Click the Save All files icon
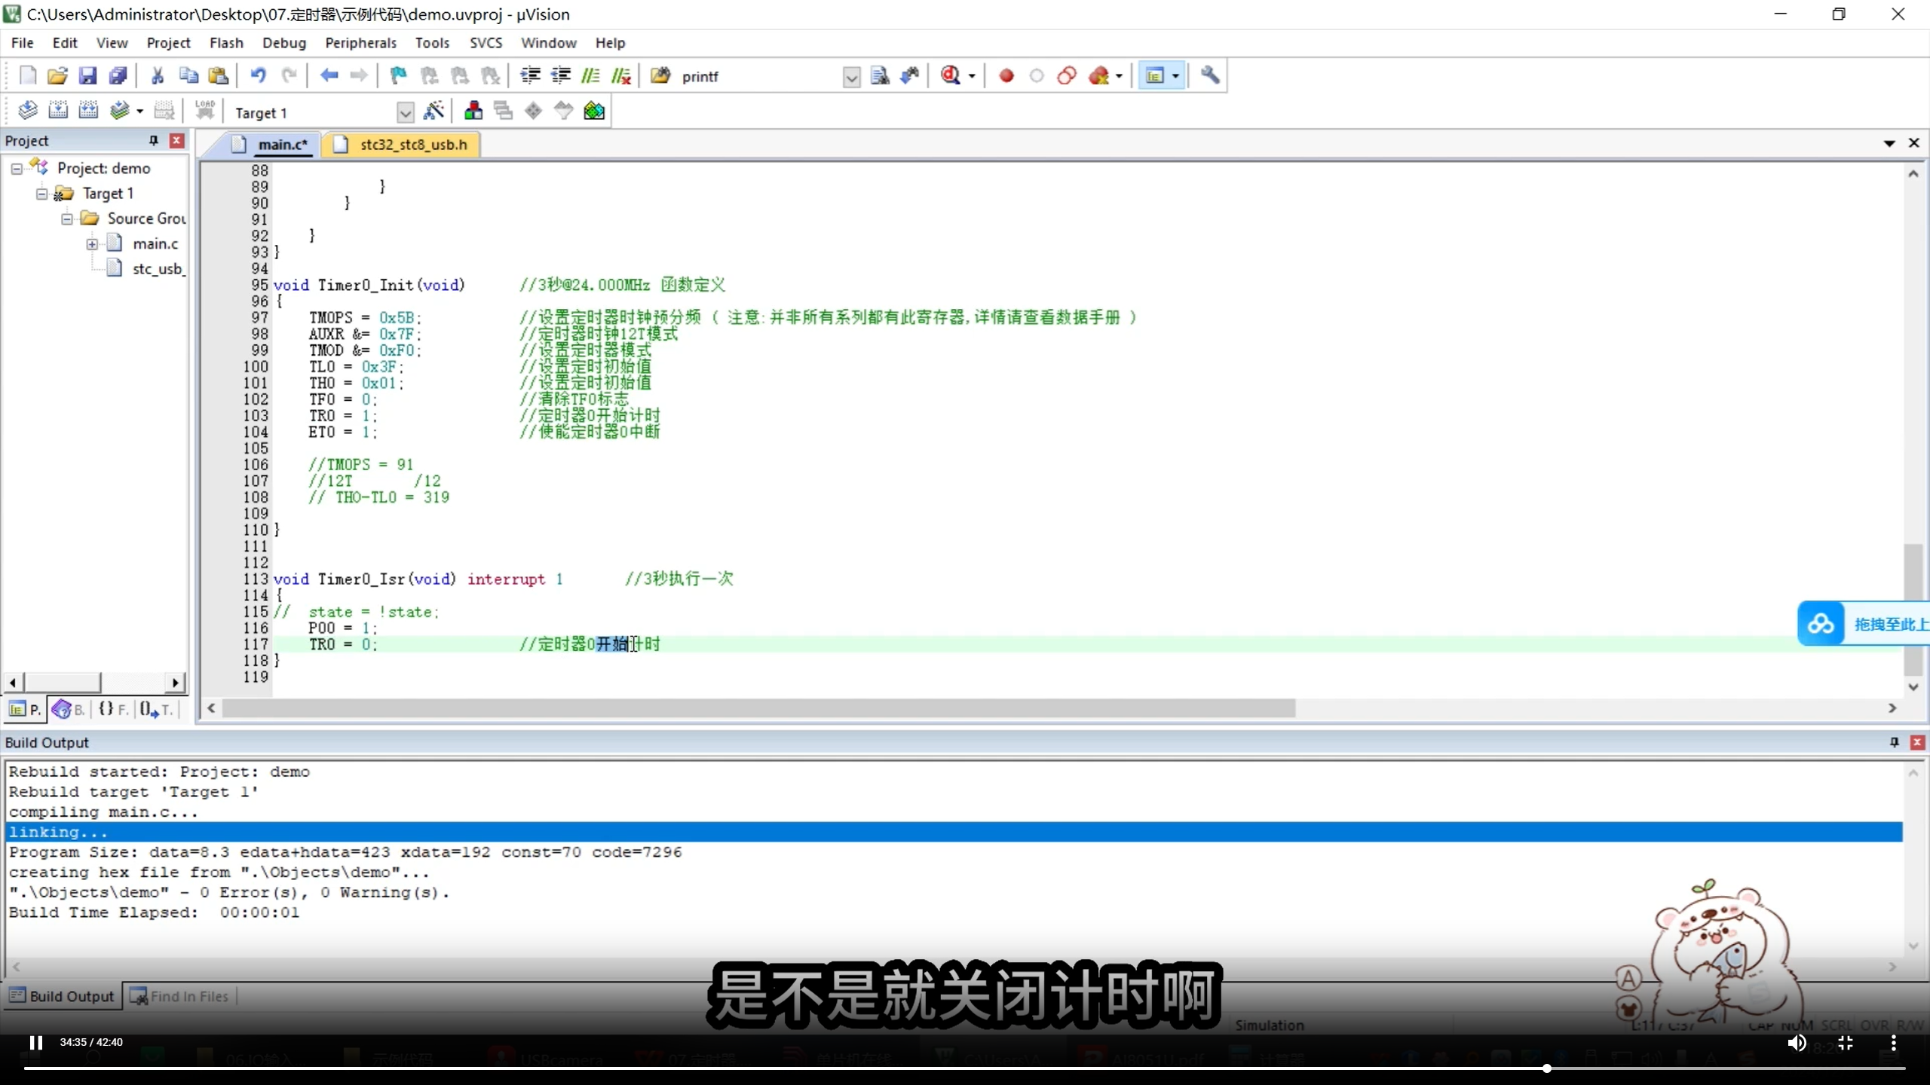This screenshot has height=1085, width=1930. point(118,75)
